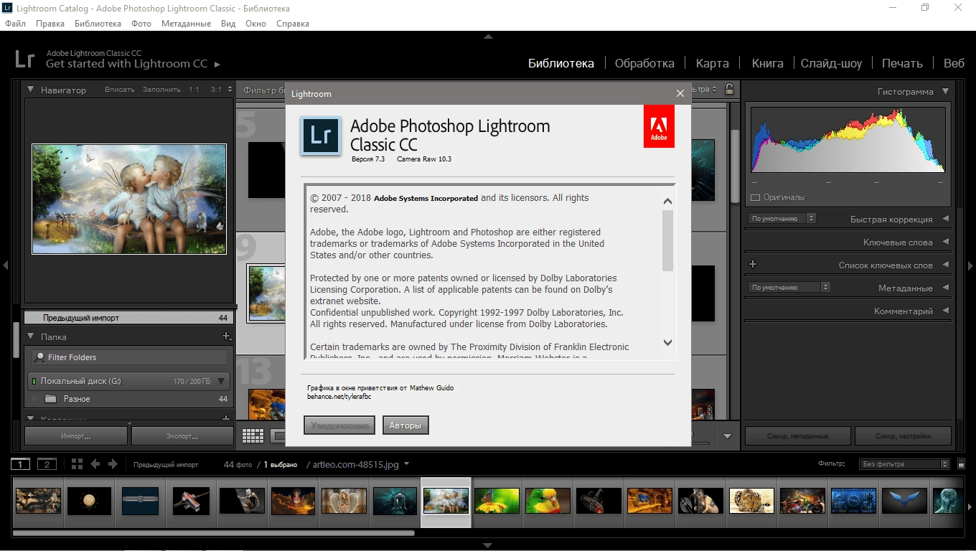976x551 pixels.
Task: Open toolbar content dropdown triangle
Action: (727, 435)
